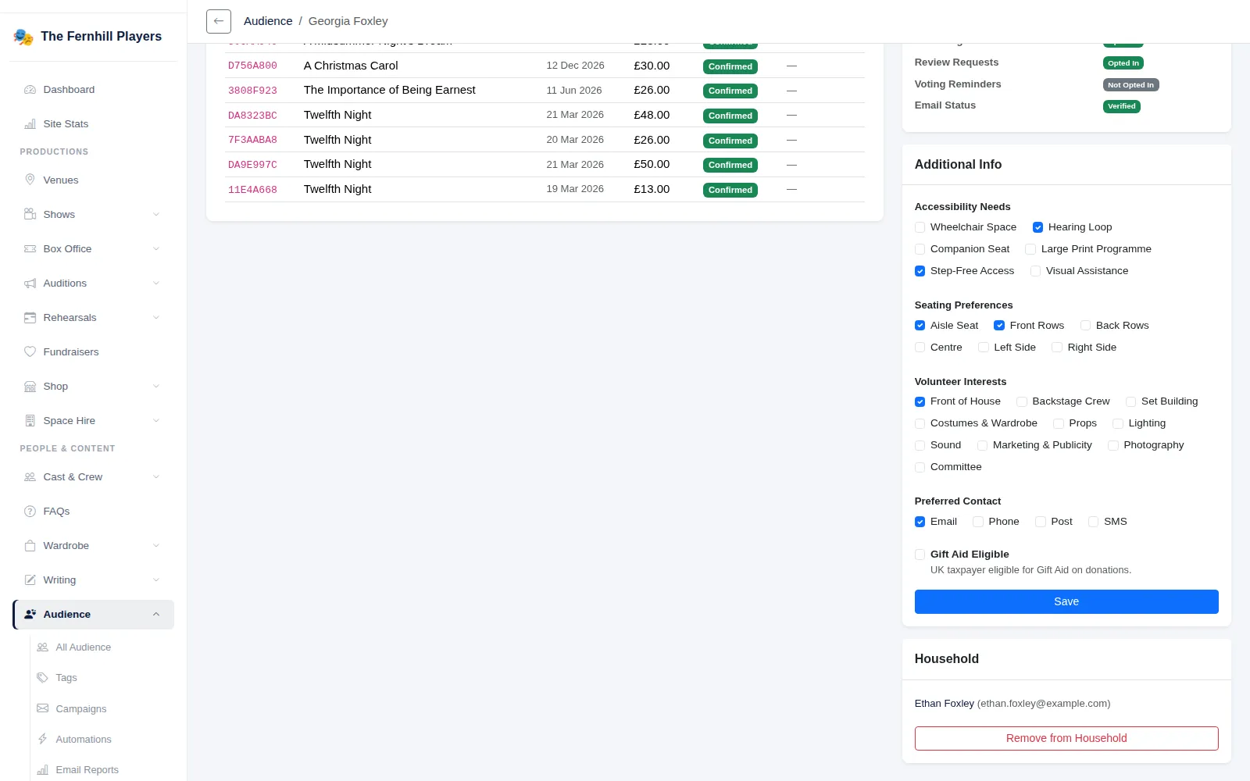
Task: Click the FAQs question mark icon
Action: (x=30, y=512)
